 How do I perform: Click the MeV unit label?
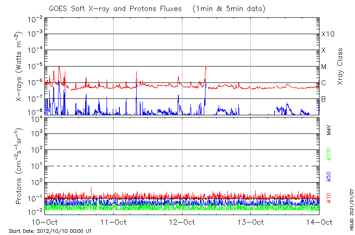tap(329, 131)
